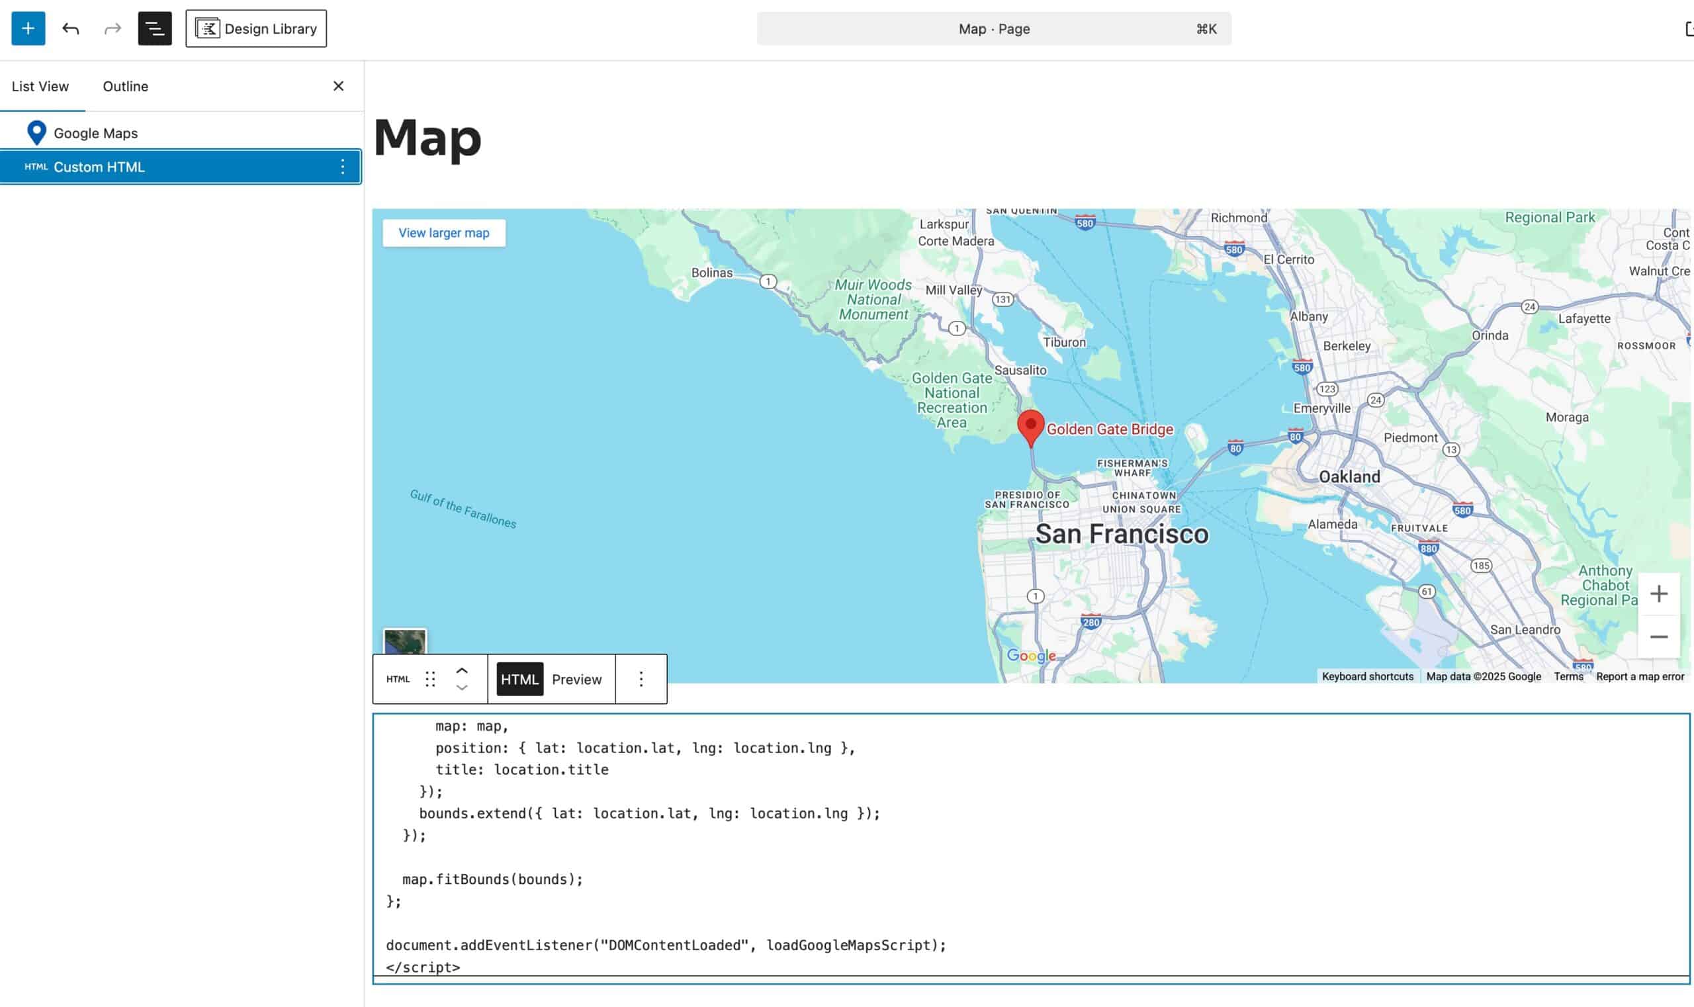The image size is (1694, 1007).
Task: Zoom in on the Google map
Action: [1659, 593]
